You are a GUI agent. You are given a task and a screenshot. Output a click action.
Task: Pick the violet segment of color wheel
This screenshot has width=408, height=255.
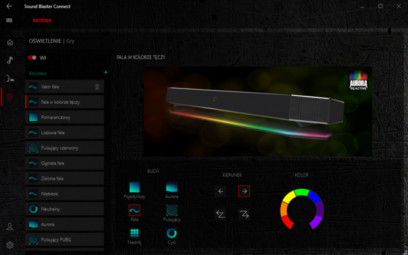point(316,222)
